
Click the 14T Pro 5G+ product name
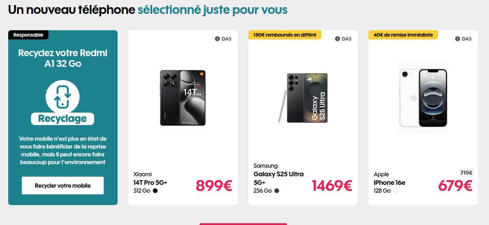coord(150,183)
